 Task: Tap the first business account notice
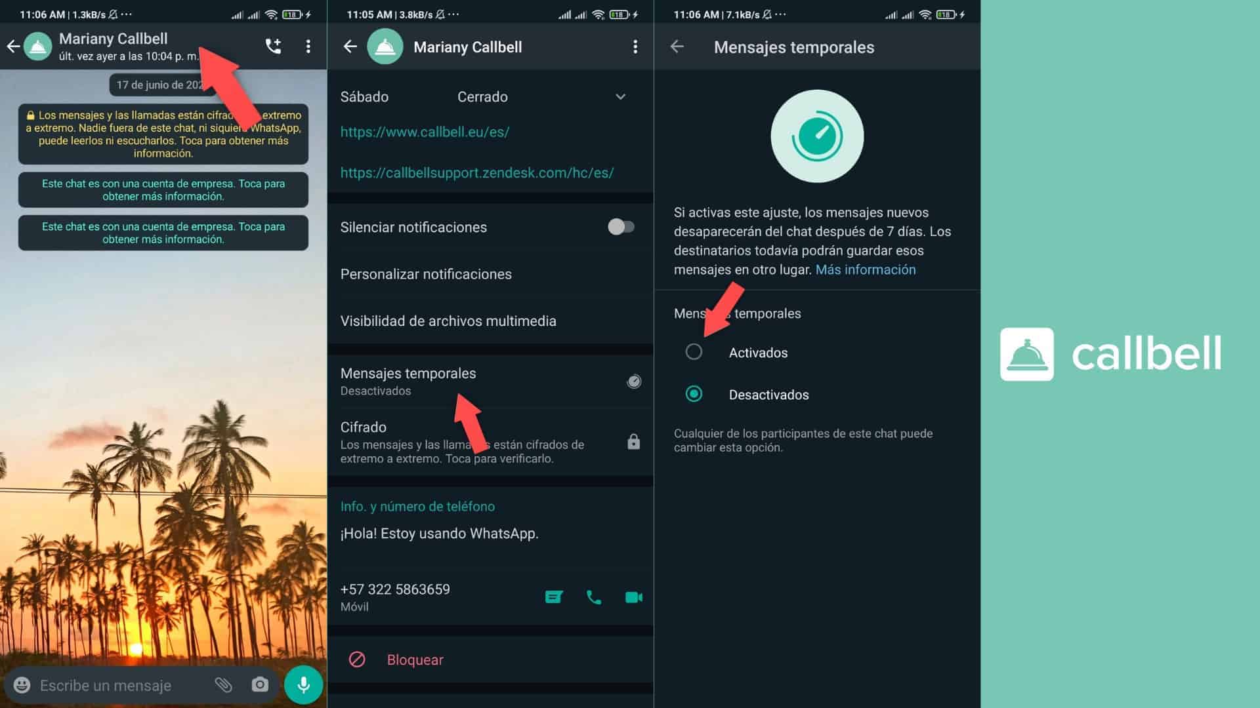point(163,190)
